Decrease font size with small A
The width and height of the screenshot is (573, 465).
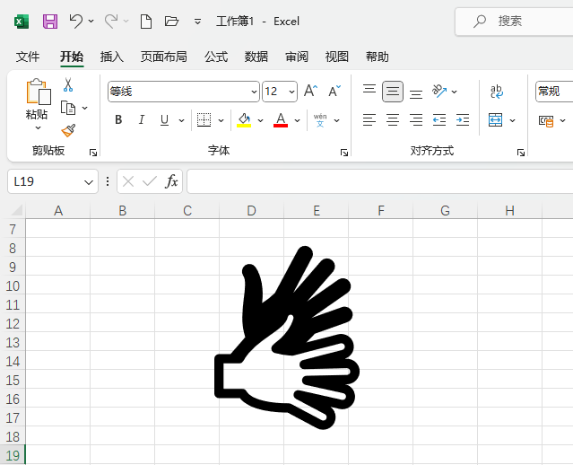pyautogui.click(x=334, y=91)
